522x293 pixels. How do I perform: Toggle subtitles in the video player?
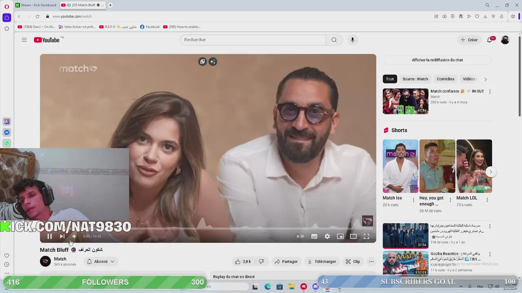click(314, 236)
